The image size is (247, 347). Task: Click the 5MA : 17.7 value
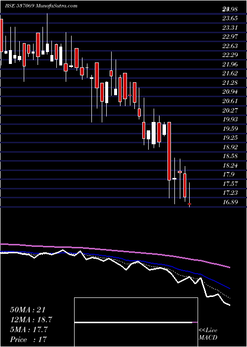(x=29, y=330)
